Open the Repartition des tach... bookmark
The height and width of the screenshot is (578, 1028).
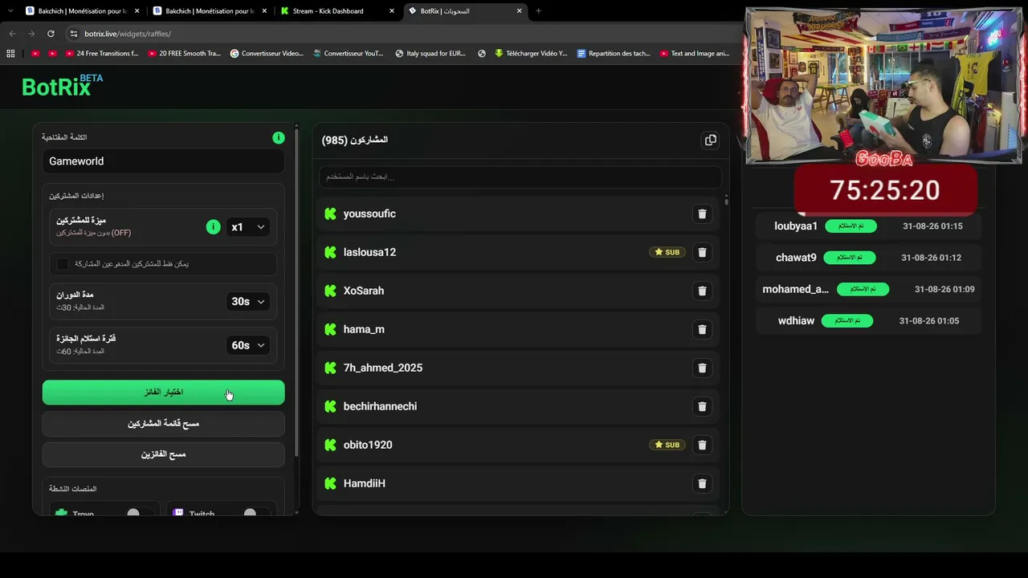click(614, 54)
